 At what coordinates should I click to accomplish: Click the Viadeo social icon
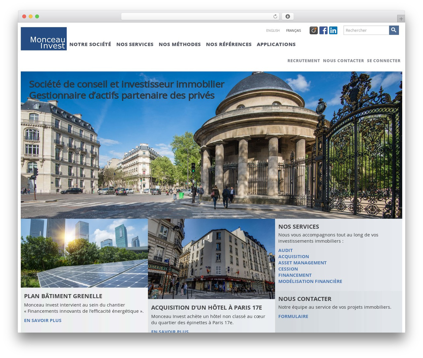[314, 30]
